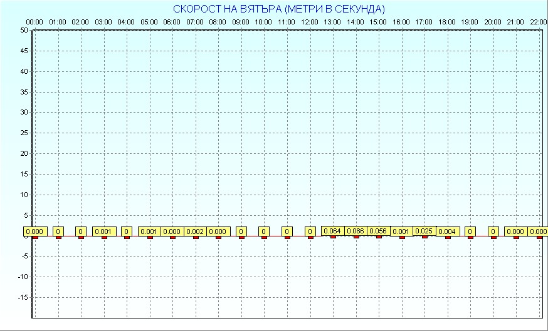Screen dimensions: 548x331
Task: Click the 0.064 data label
Action: click(x=332, y=231)
